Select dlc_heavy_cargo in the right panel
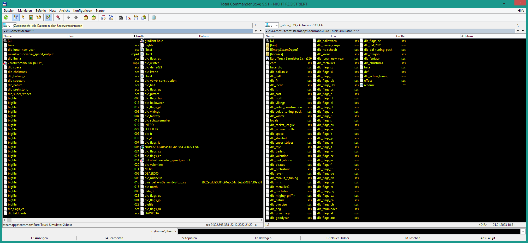528x243 pixels. pos(336,45)
